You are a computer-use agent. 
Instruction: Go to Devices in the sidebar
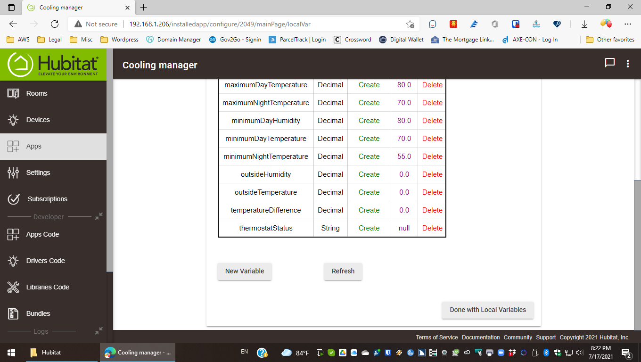pyautogui.click(x=38, y=120)
